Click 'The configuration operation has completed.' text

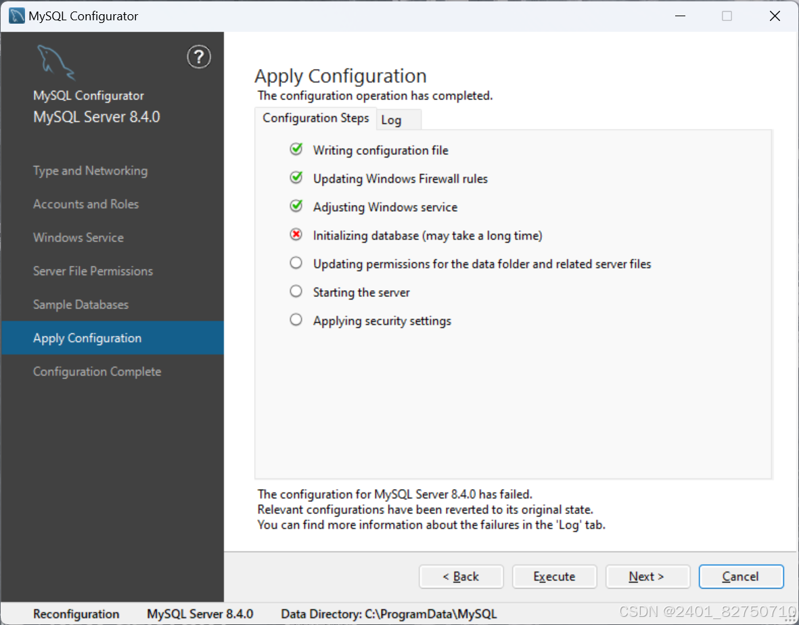(375, 96)
